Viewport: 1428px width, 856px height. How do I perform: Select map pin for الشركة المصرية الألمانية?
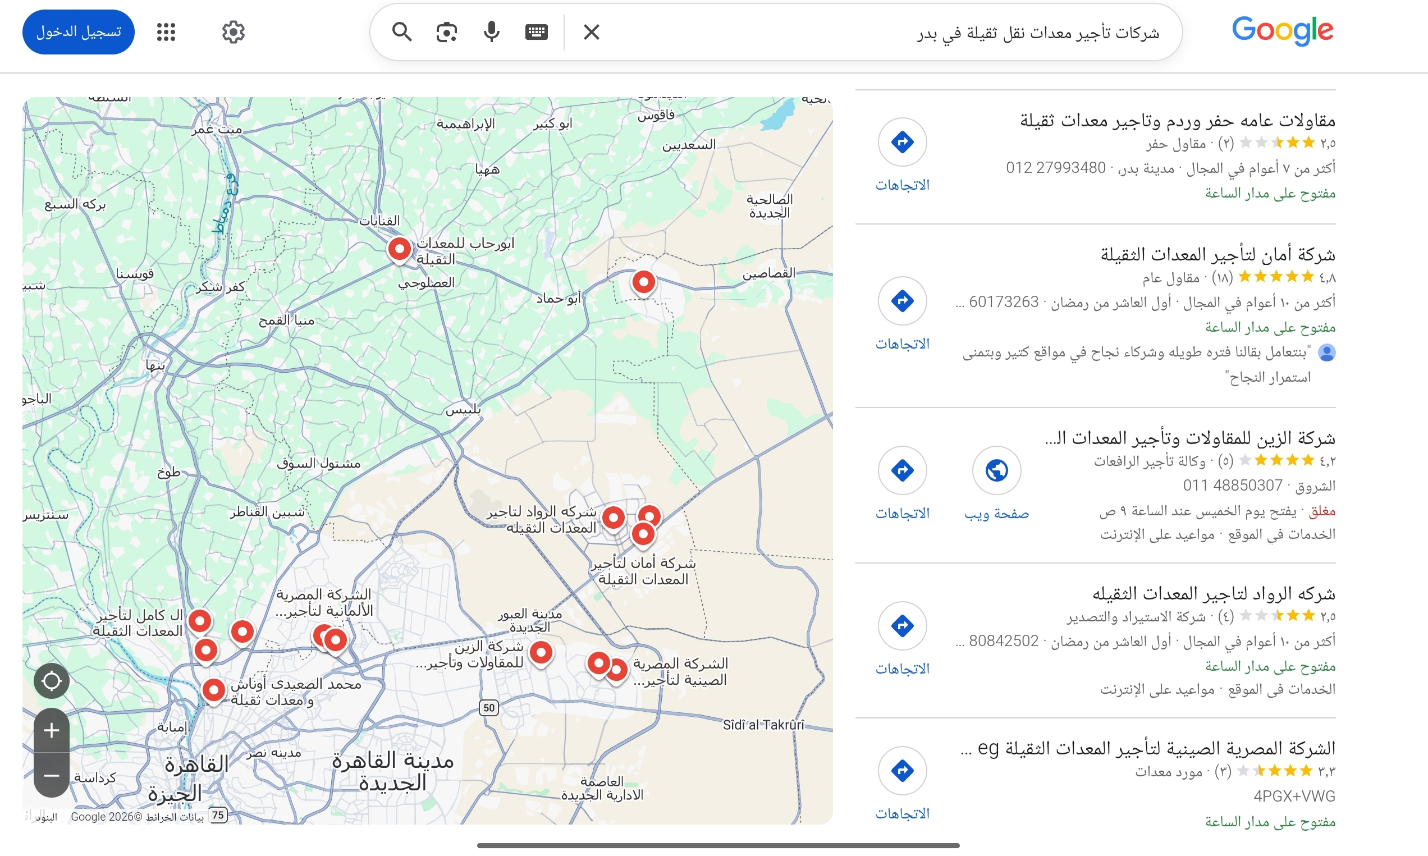[x=336, y=640]
